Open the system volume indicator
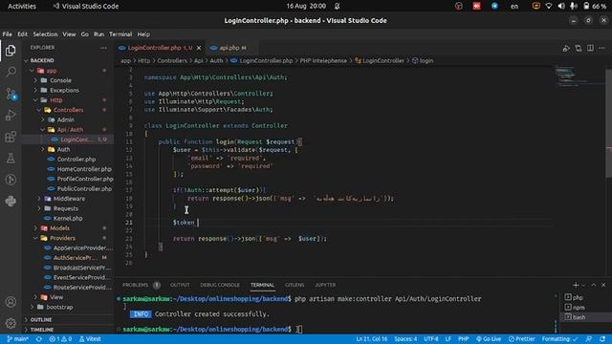The image size is (612, 344). pos(561,7)
